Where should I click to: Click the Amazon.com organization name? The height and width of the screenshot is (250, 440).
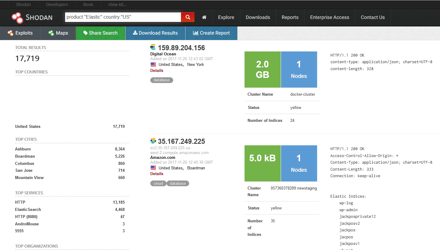163,157
